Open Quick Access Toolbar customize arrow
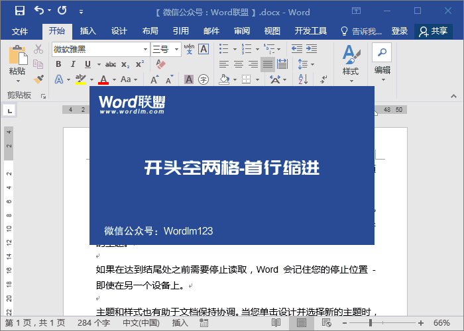The height and width of the screenshot is (331, 464). pyautogui.click(x=81, y=12)
